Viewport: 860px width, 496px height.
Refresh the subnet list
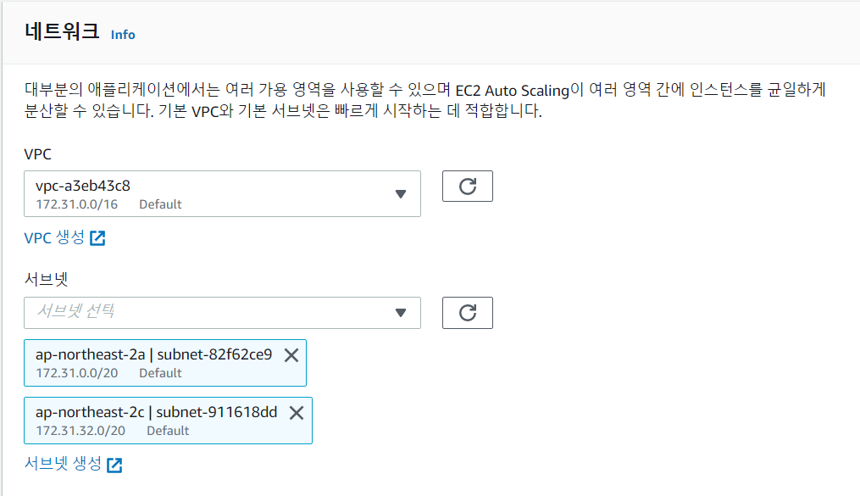(468, 313)
